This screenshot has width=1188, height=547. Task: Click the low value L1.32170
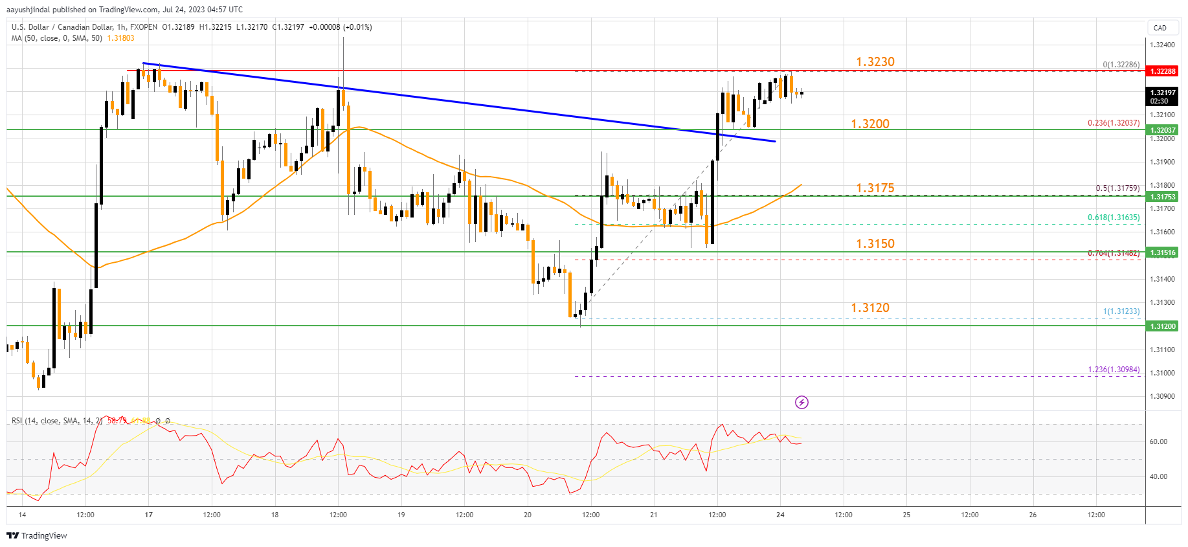(x=251, y=27)
